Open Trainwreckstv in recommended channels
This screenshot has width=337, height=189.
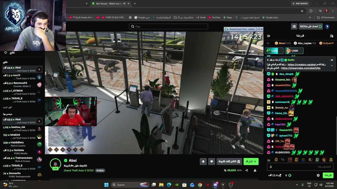22,160
